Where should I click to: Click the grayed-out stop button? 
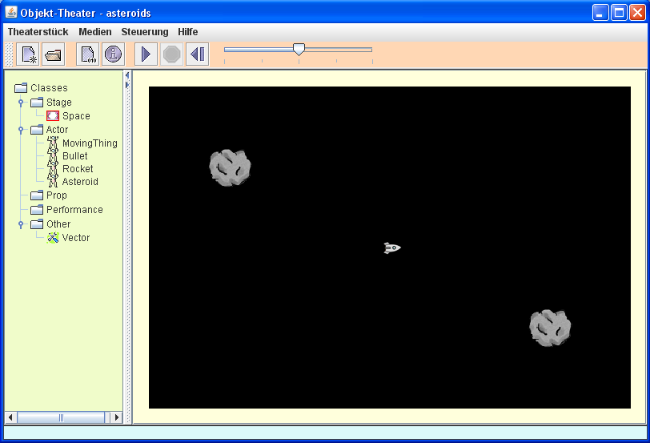coord(171,54)
